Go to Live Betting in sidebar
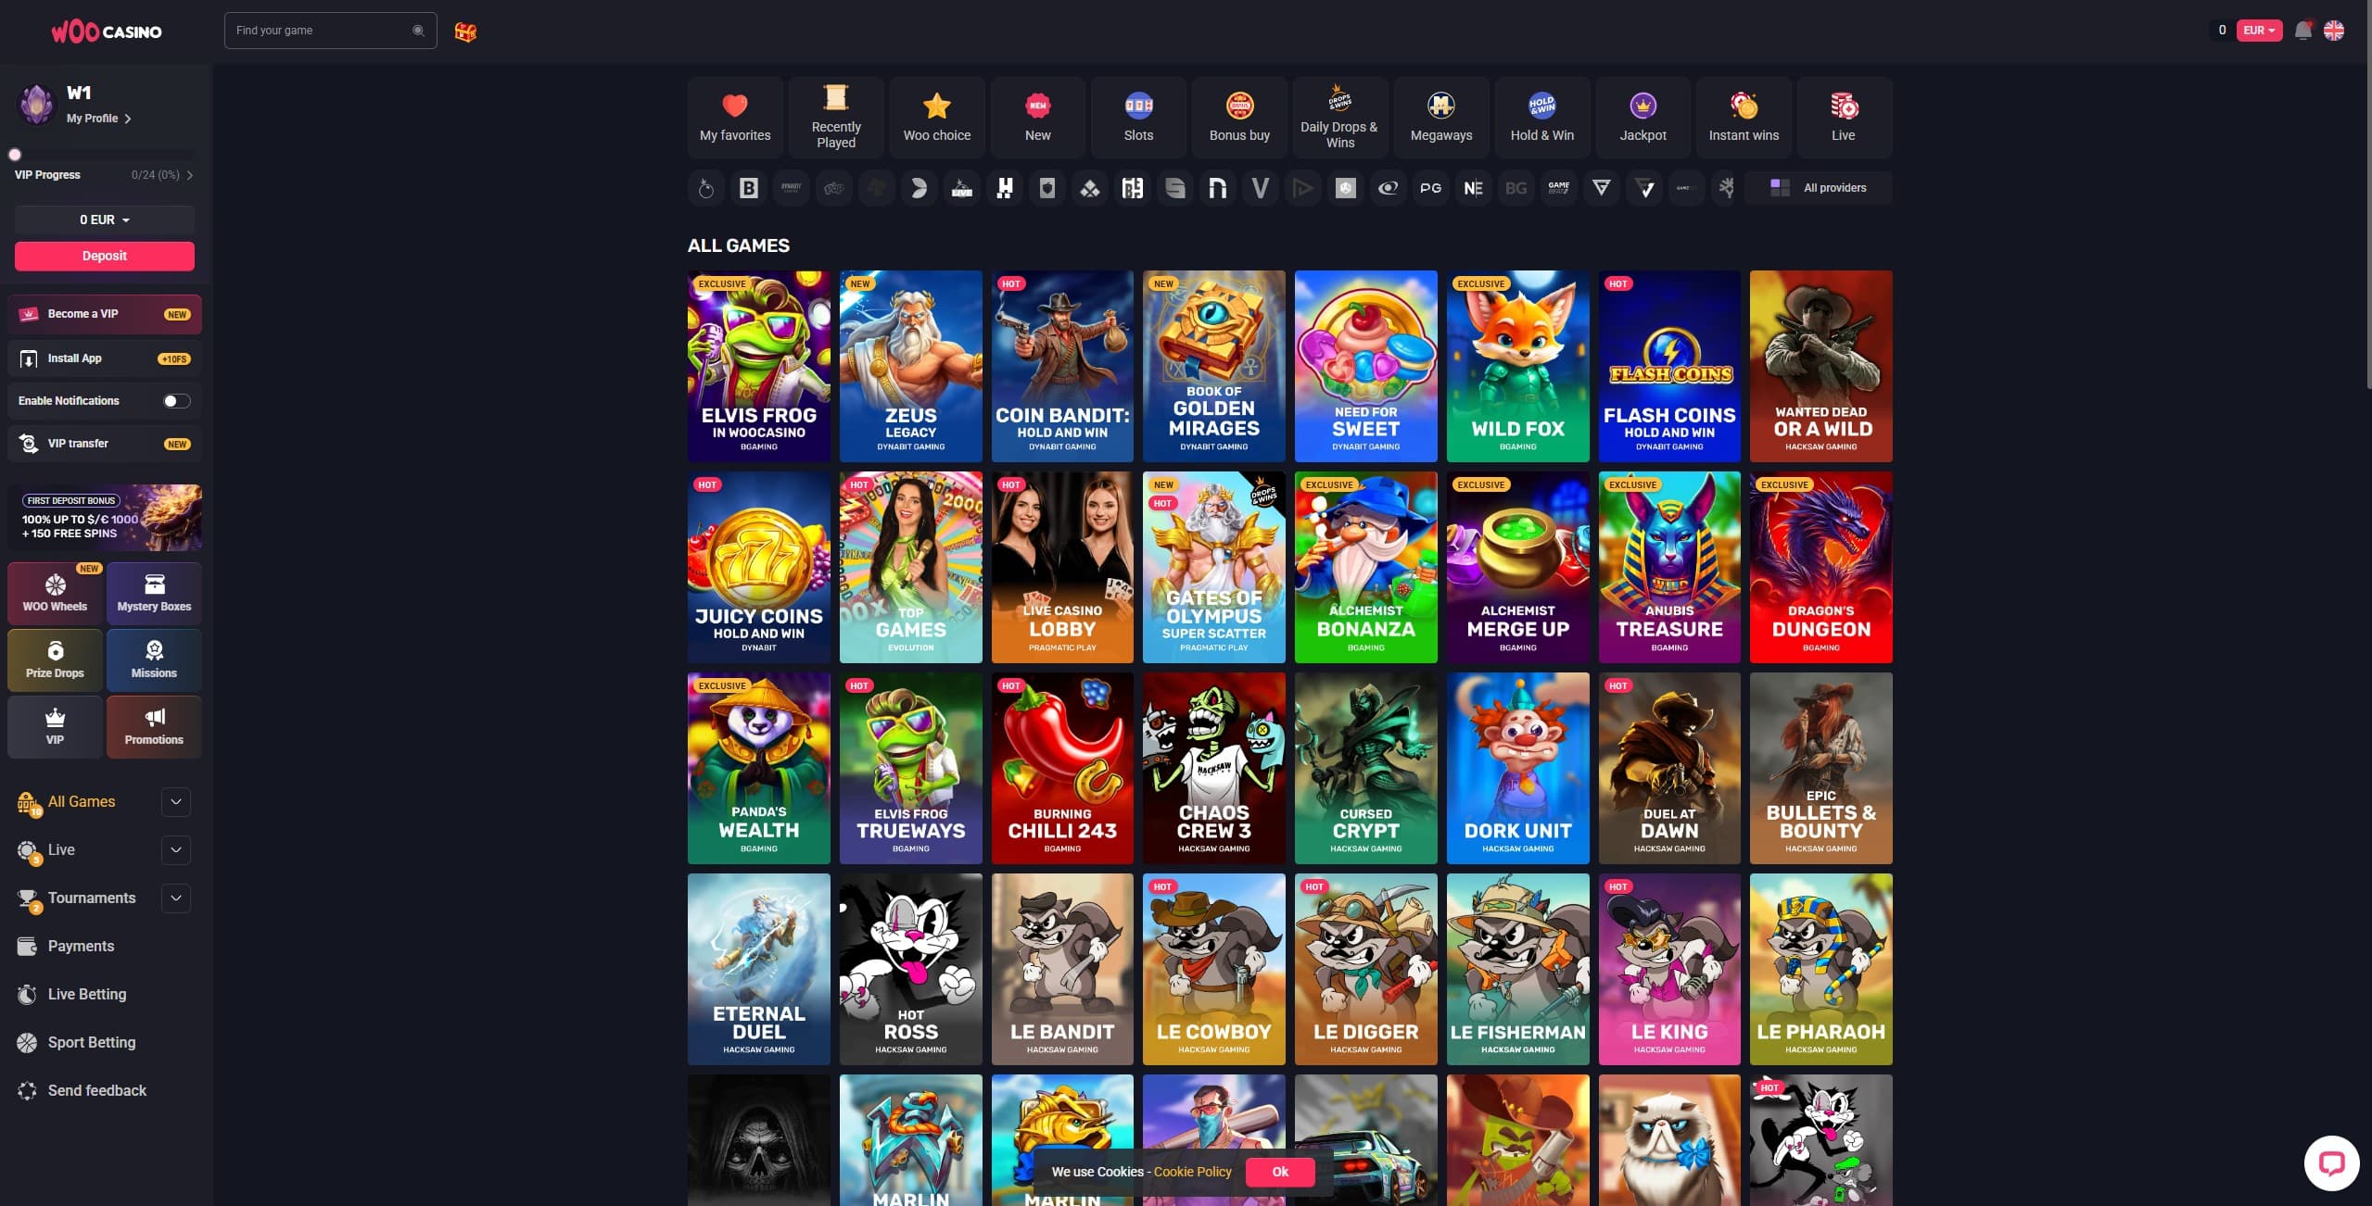The image size is (2372, 1206). click(87, 994)
